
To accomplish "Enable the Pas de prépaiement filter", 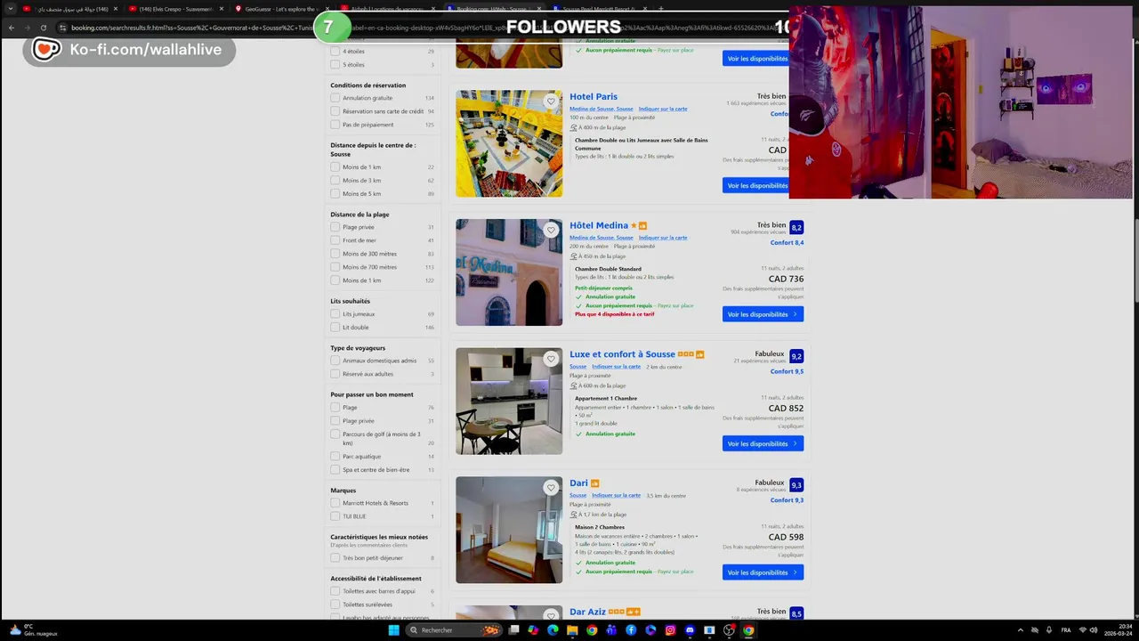I will tap(335, 125).
